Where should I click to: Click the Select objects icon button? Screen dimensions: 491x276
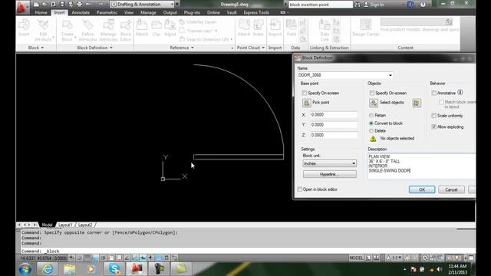(374, 103)
